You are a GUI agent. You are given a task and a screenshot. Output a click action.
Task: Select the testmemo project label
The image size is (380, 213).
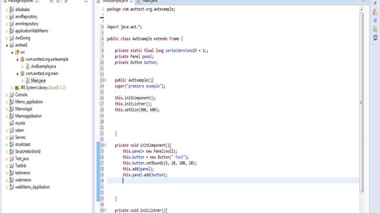23,173
